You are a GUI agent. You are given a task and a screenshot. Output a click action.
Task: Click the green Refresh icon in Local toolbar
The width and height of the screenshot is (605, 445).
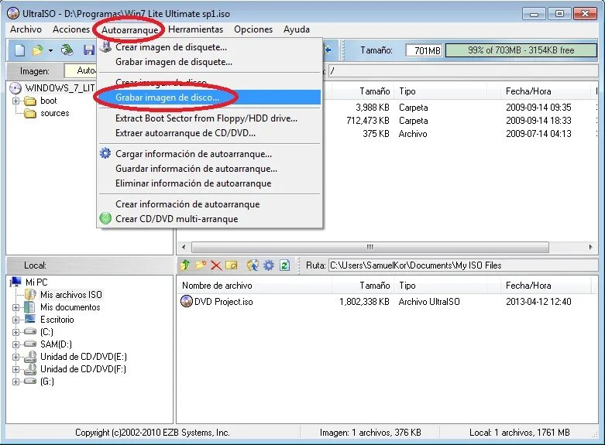click(285, 265)
